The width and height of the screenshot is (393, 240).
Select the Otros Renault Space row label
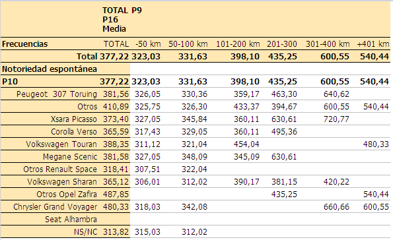[x=60, y=169]
